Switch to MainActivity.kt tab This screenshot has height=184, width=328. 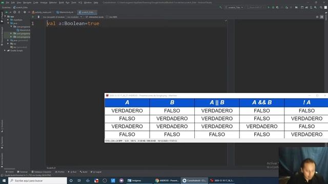click(65, 12)
